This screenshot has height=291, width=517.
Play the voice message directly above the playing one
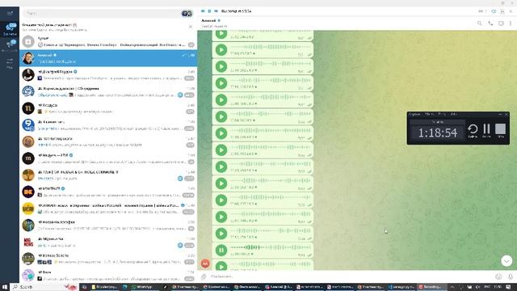221,234
